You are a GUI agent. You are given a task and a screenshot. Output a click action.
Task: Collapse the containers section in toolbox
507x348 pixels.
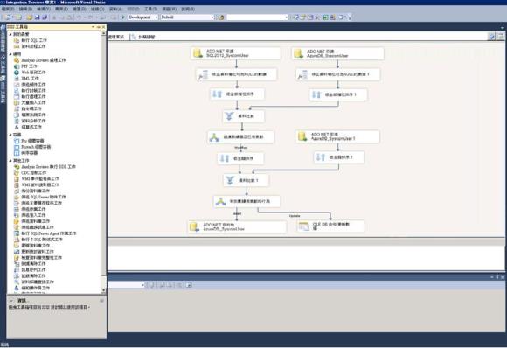coord(10,135)
